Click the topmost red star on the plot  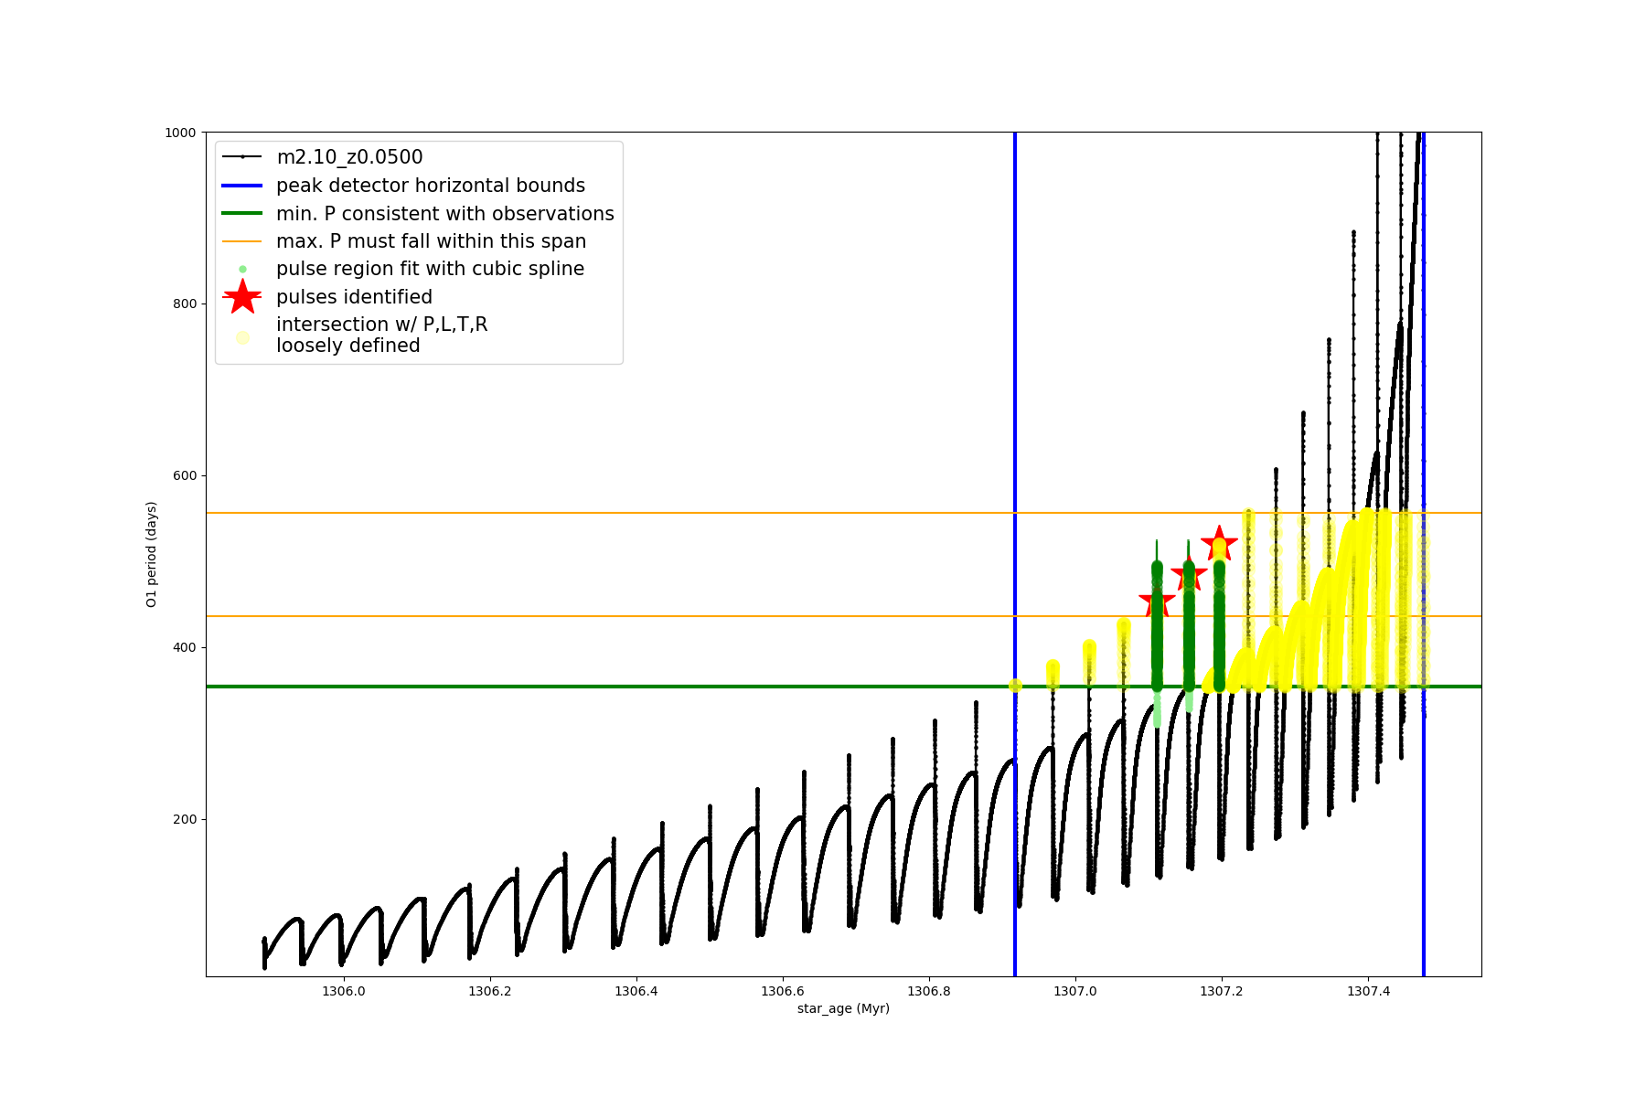click(x=1219, y=544)
